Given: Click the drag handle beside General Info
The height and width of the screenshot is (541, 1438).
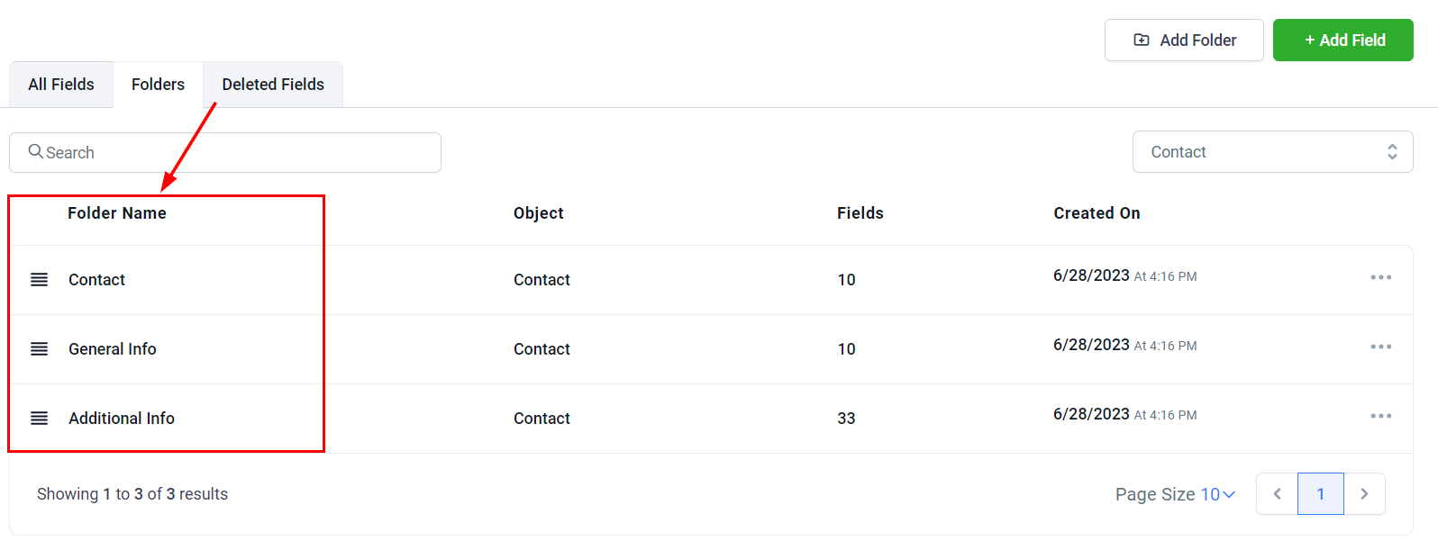Looking at the screenshot, I should [x=39, y=349].
